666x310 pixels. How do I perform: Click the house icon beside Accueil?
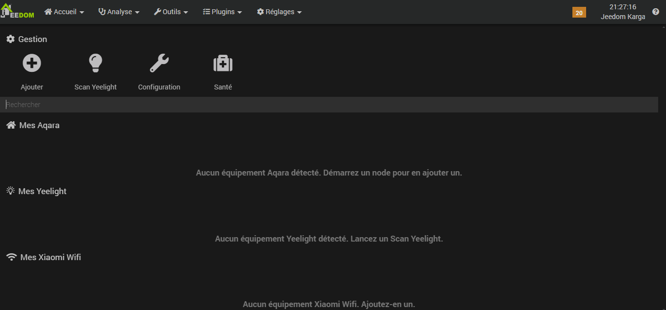click(48, 12)
